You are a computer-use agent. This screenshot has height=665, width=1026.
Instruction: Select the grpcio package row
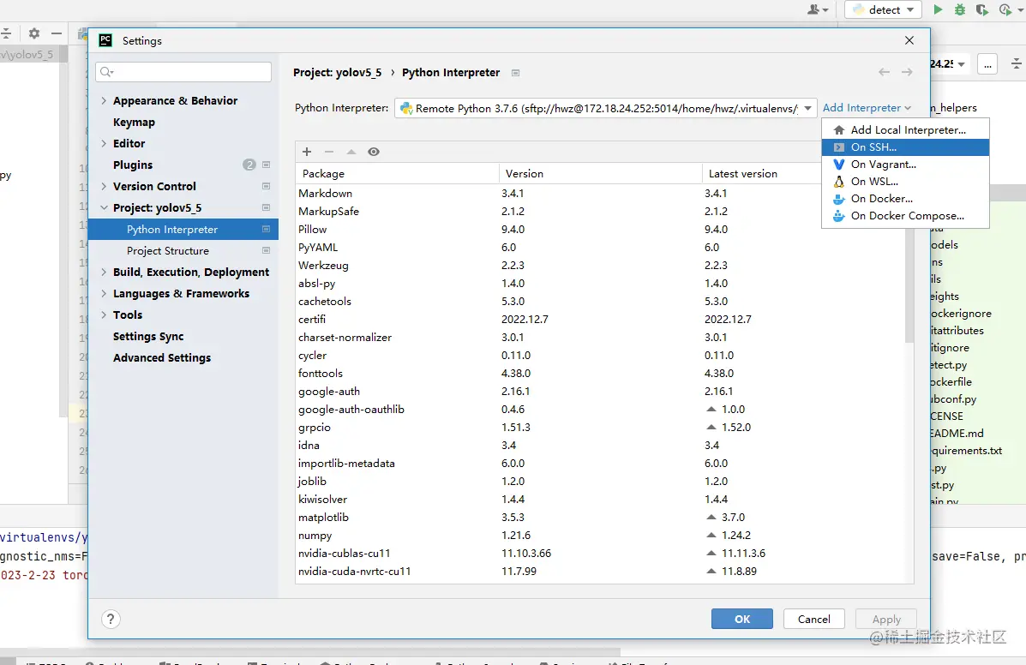click(600, 427)
